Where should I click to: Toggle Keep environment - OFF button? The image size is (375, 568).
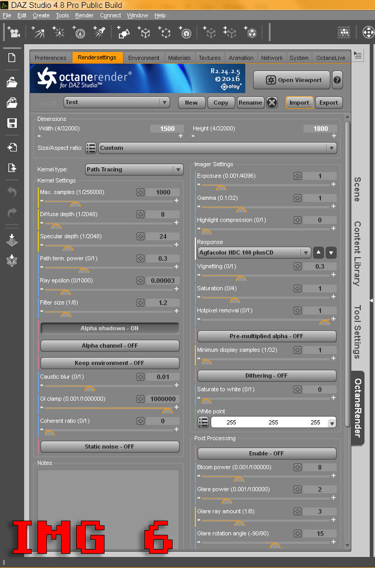tap(110, 363)
